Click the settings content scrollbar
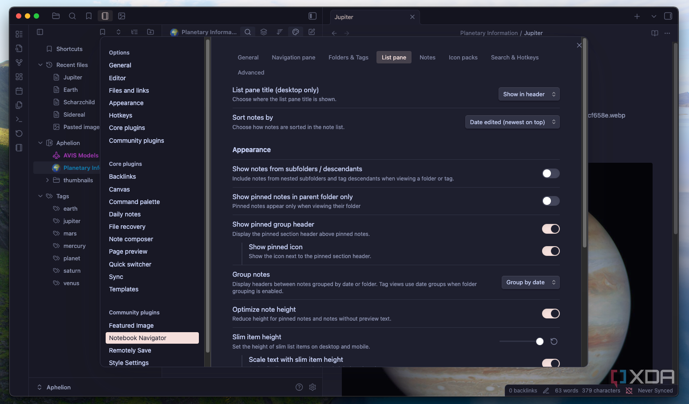689x404 pixels. pos(585,143)
